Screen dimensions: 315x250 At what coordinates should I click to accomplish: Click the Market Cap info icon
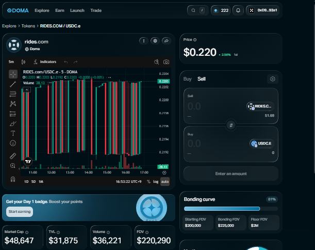click(27, 232)
